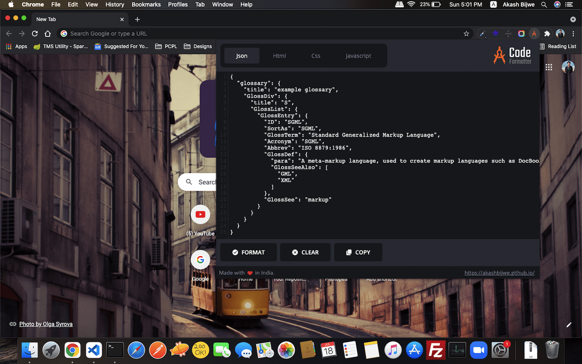Expand the PCPL bookmarks folder
The height and width of the screenshot is (364, 582).
[166, 46]
